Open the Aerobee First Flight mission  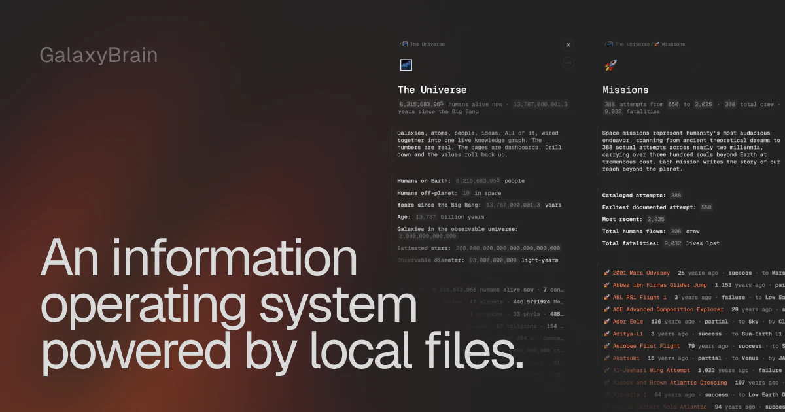pos(646,346)
